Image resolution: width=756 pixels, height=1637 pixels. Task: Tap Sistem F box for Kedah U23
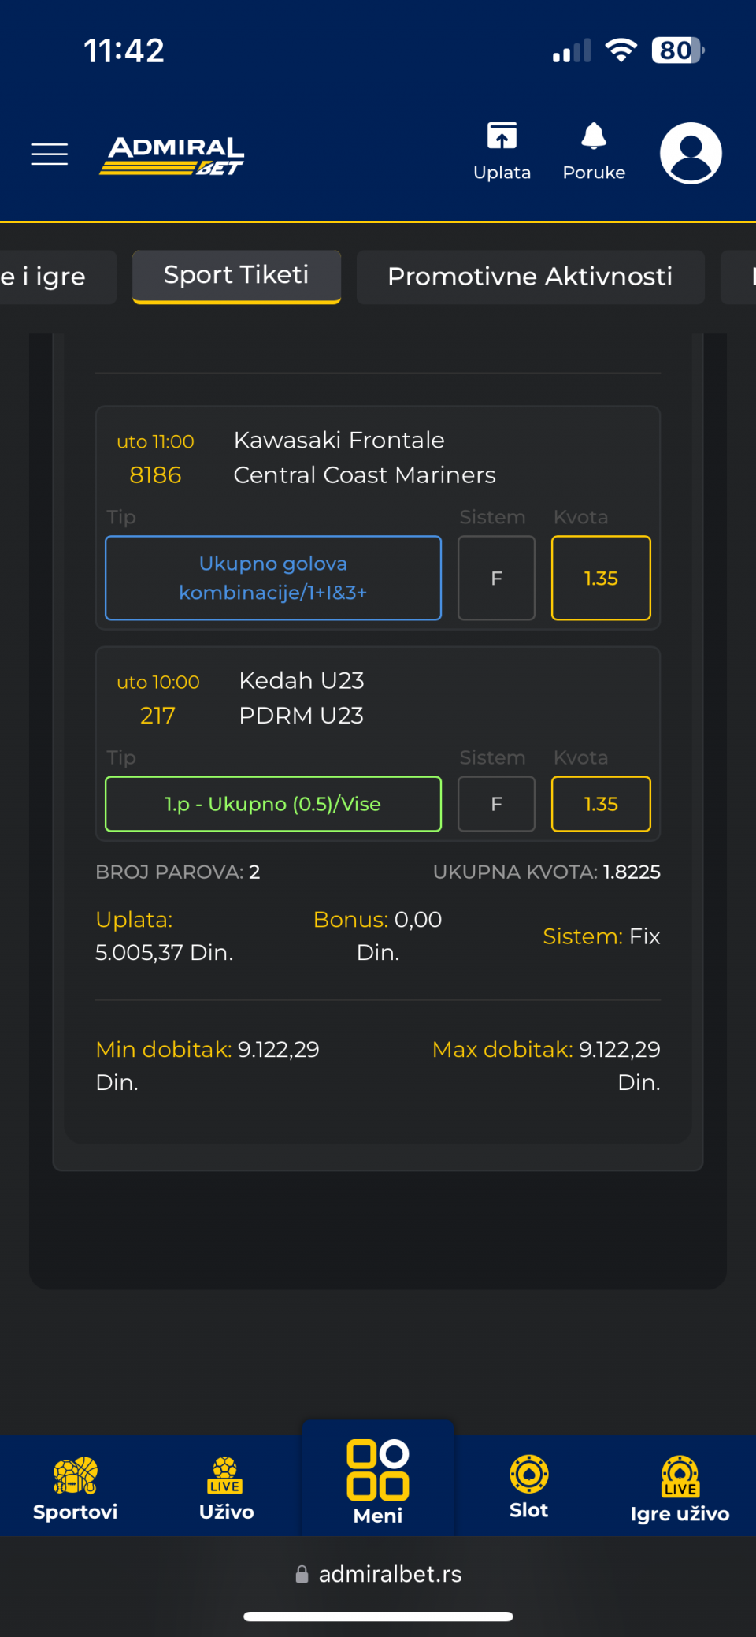(496, 804)
